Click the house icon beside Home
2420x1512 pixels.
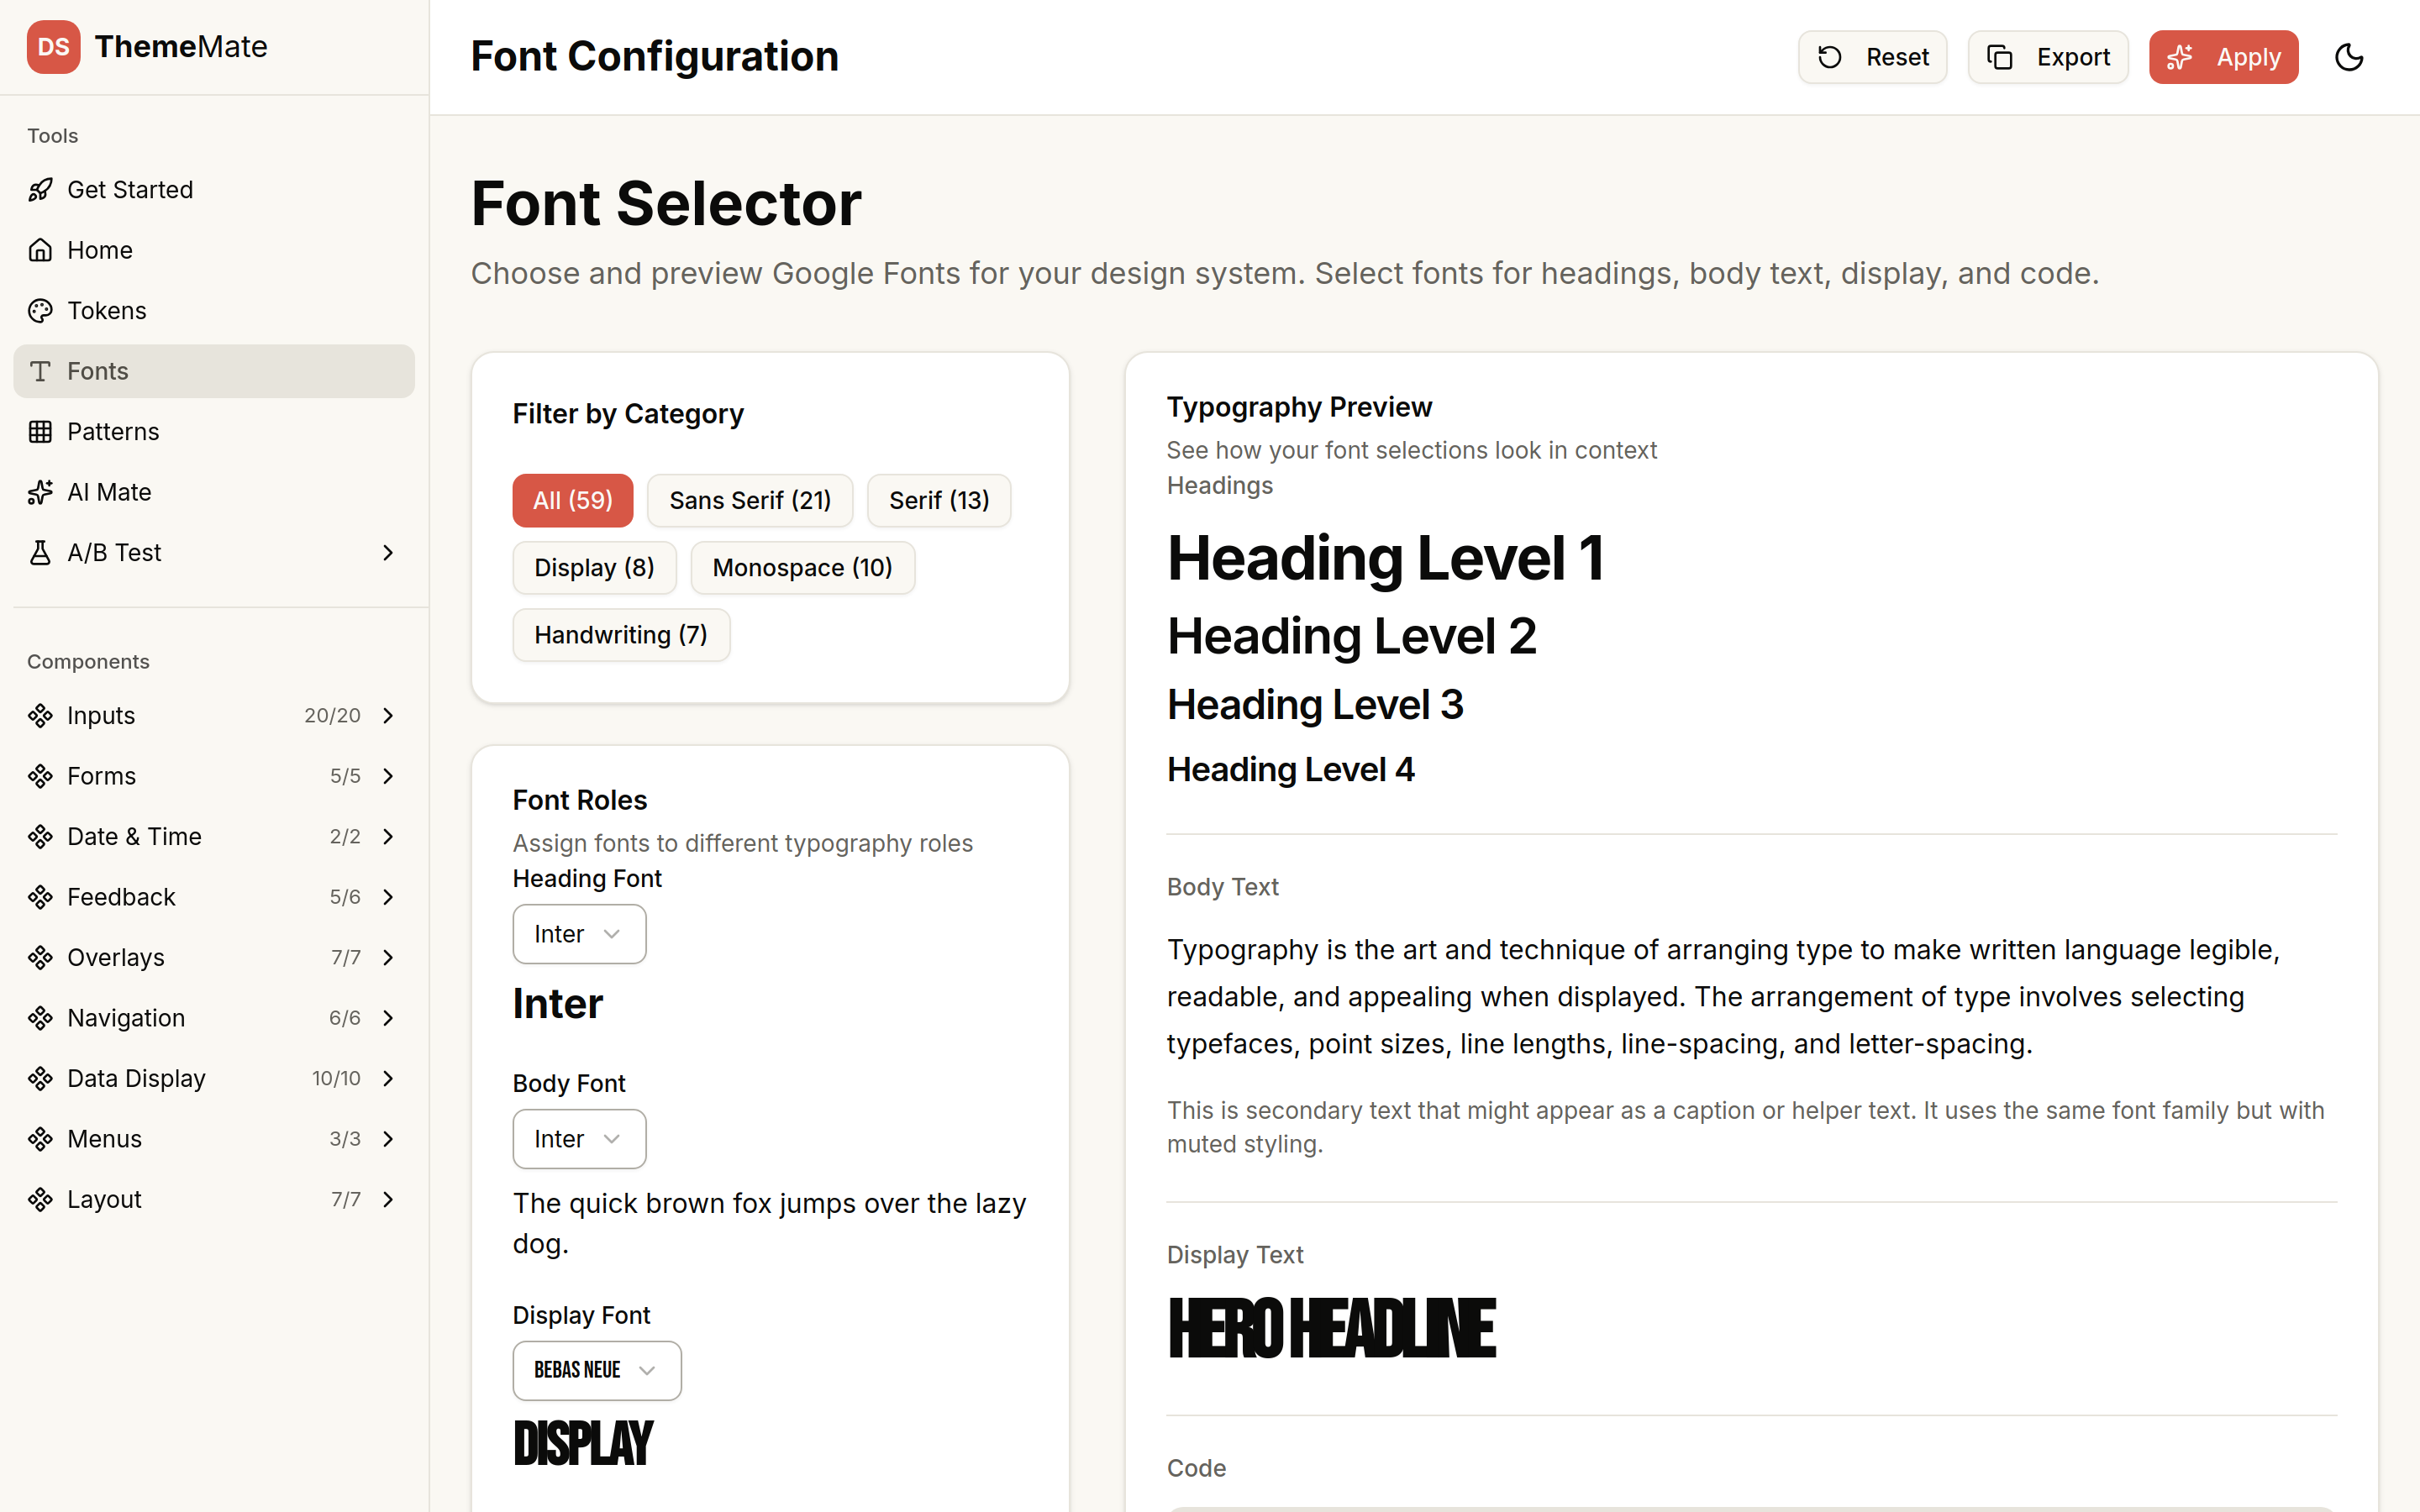point(40,250)
